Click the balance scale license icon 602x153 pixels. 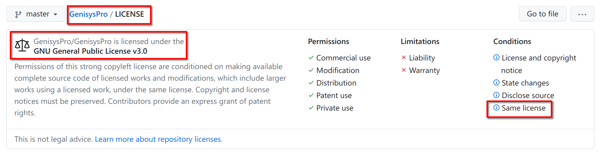point(22,46)
